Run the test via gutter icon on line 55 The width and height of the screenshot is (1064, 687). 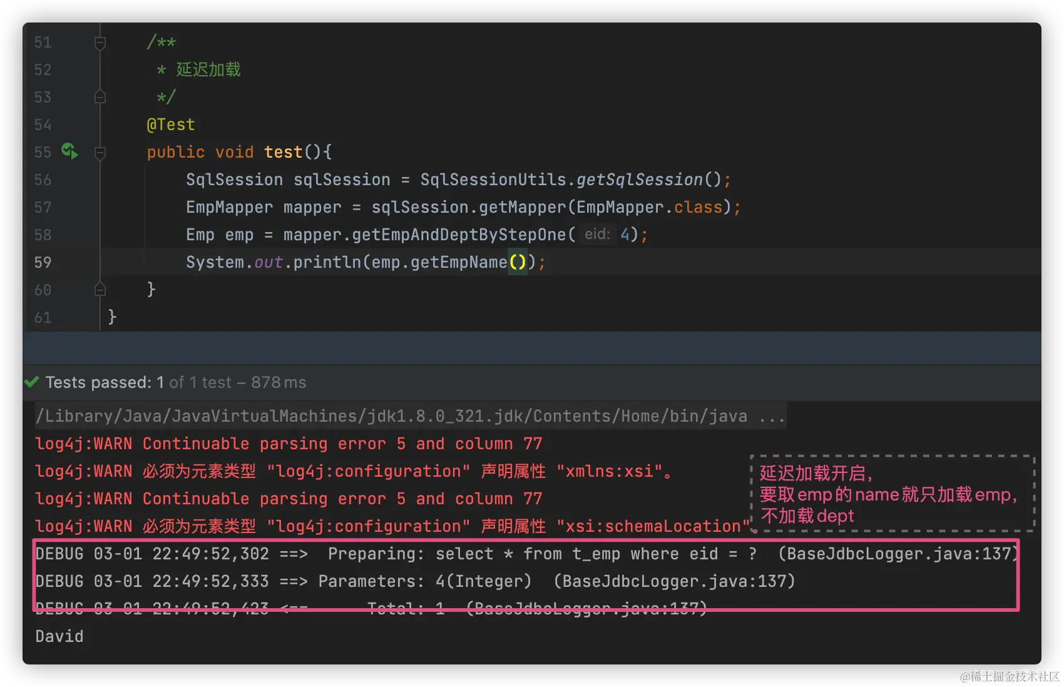point(69,151)
